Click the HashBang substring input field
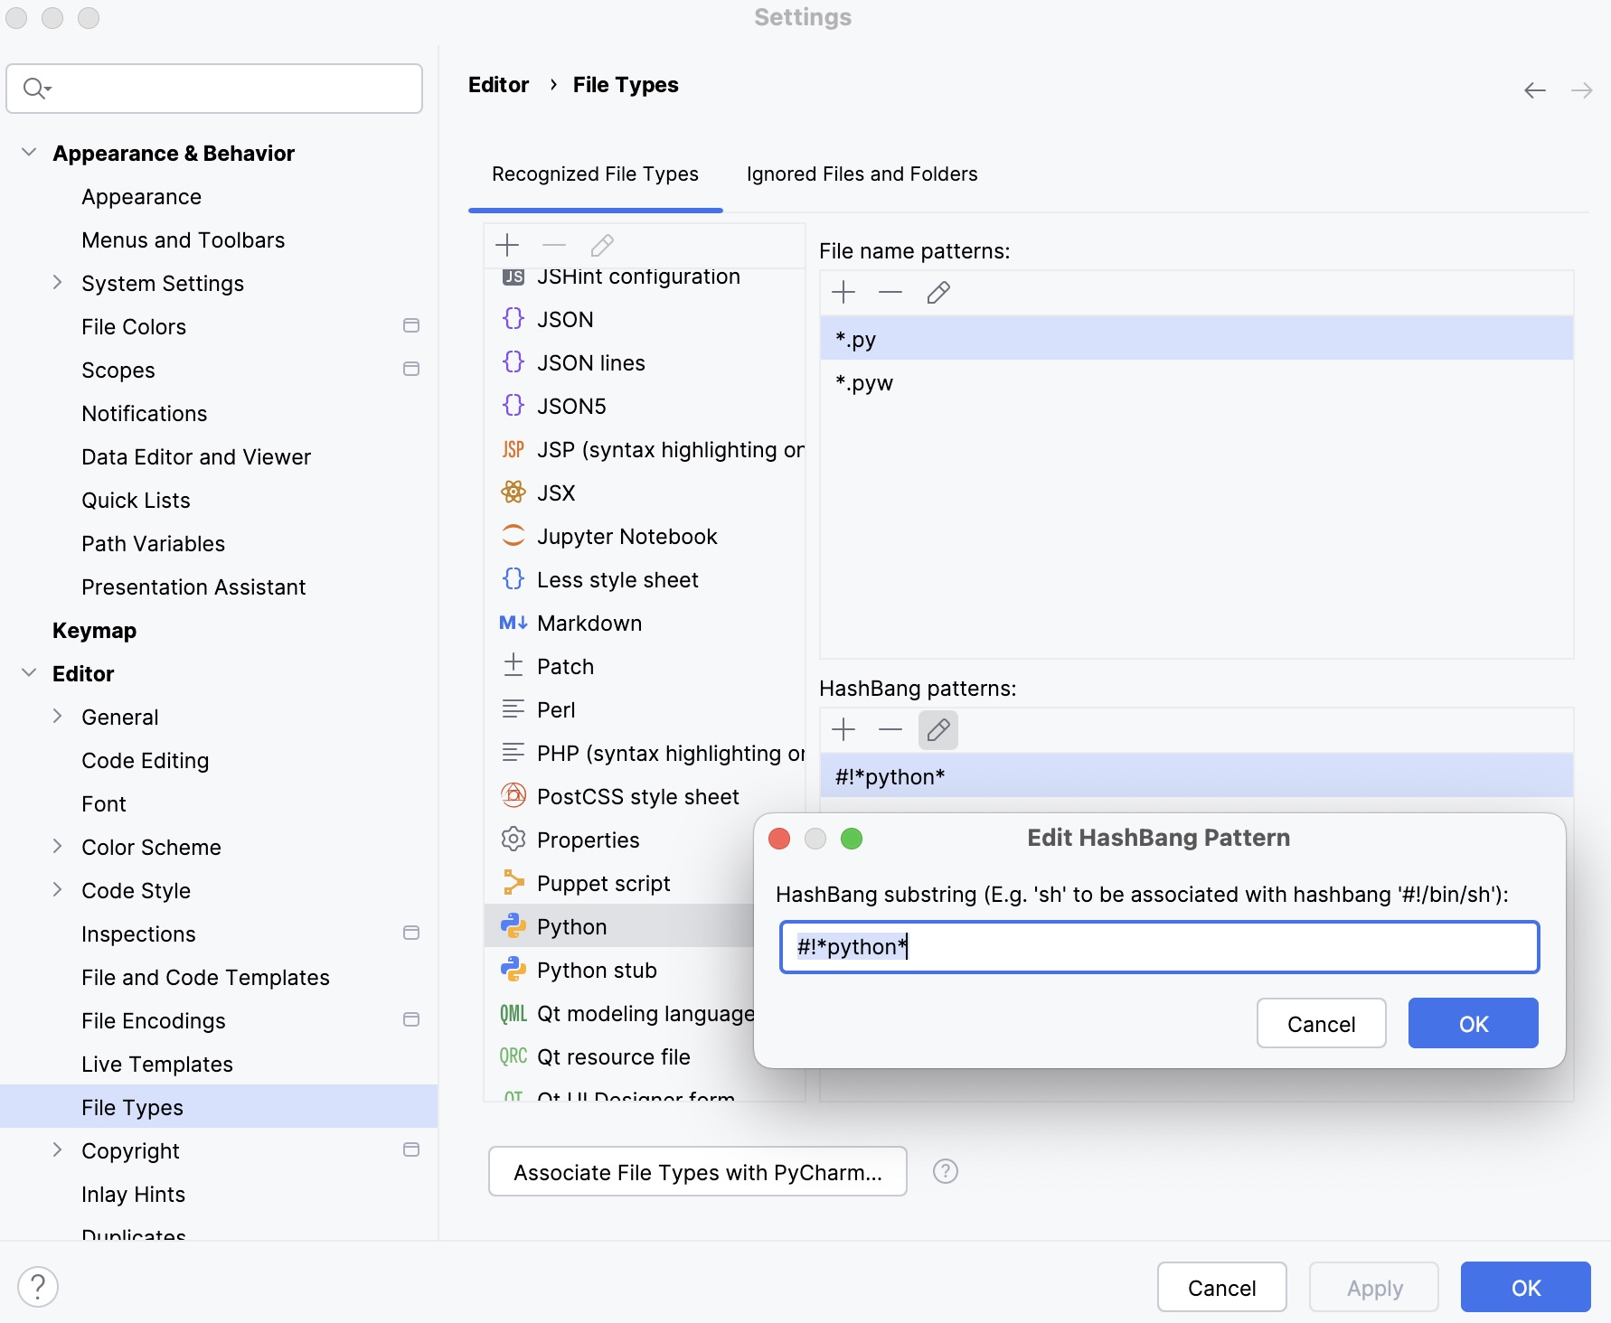Image resolution: width=1611 pixels, height=1323 pixels. tap(1158, 947)
